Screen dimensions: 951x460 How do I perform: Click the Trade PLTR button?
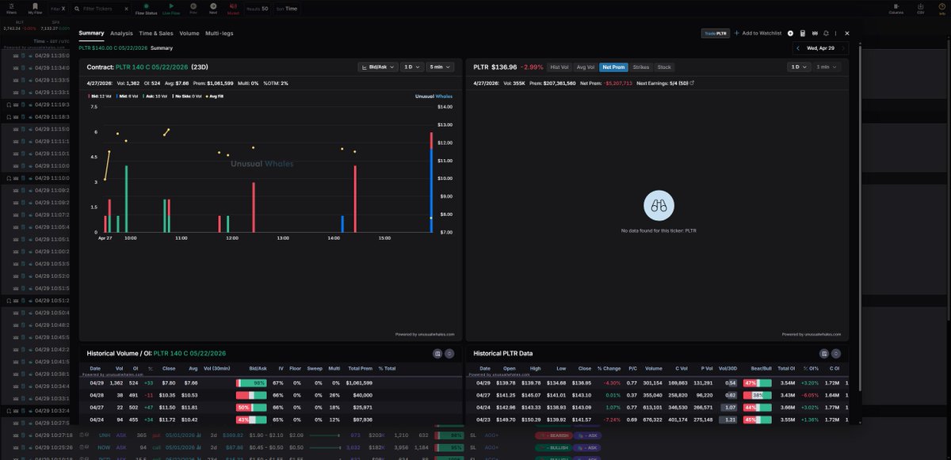716,33
